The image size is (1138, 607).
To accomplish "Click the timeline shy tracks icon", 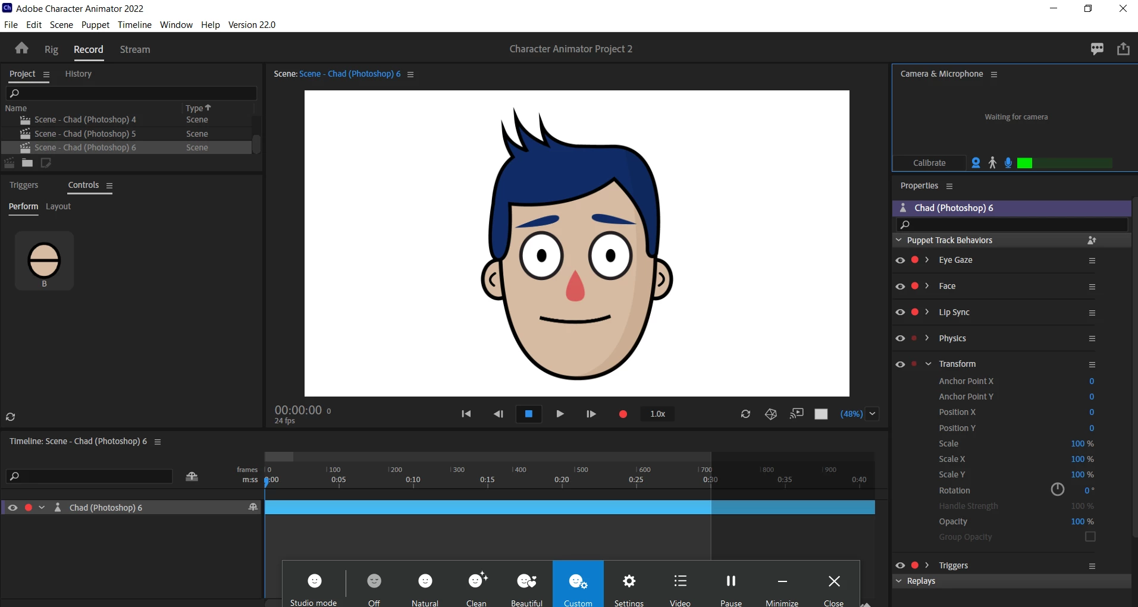I will [x=192, y=476].
